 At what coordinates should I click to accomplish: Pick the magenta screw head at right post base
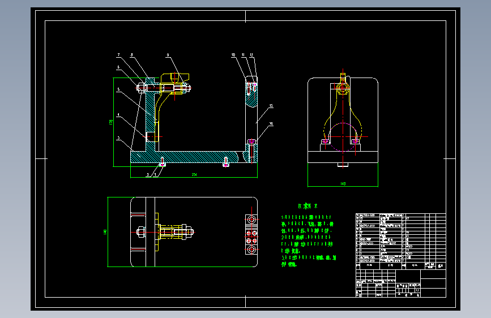(x=251, y=142)
